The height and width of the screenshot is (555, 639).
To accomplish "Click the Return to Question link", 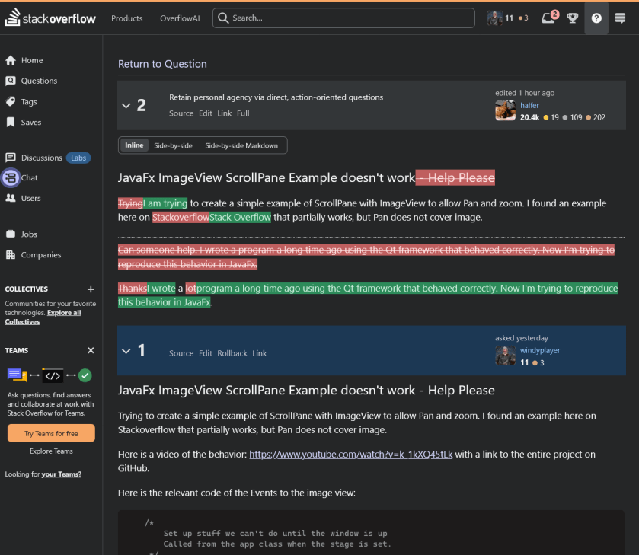I will tap(162, 64).
